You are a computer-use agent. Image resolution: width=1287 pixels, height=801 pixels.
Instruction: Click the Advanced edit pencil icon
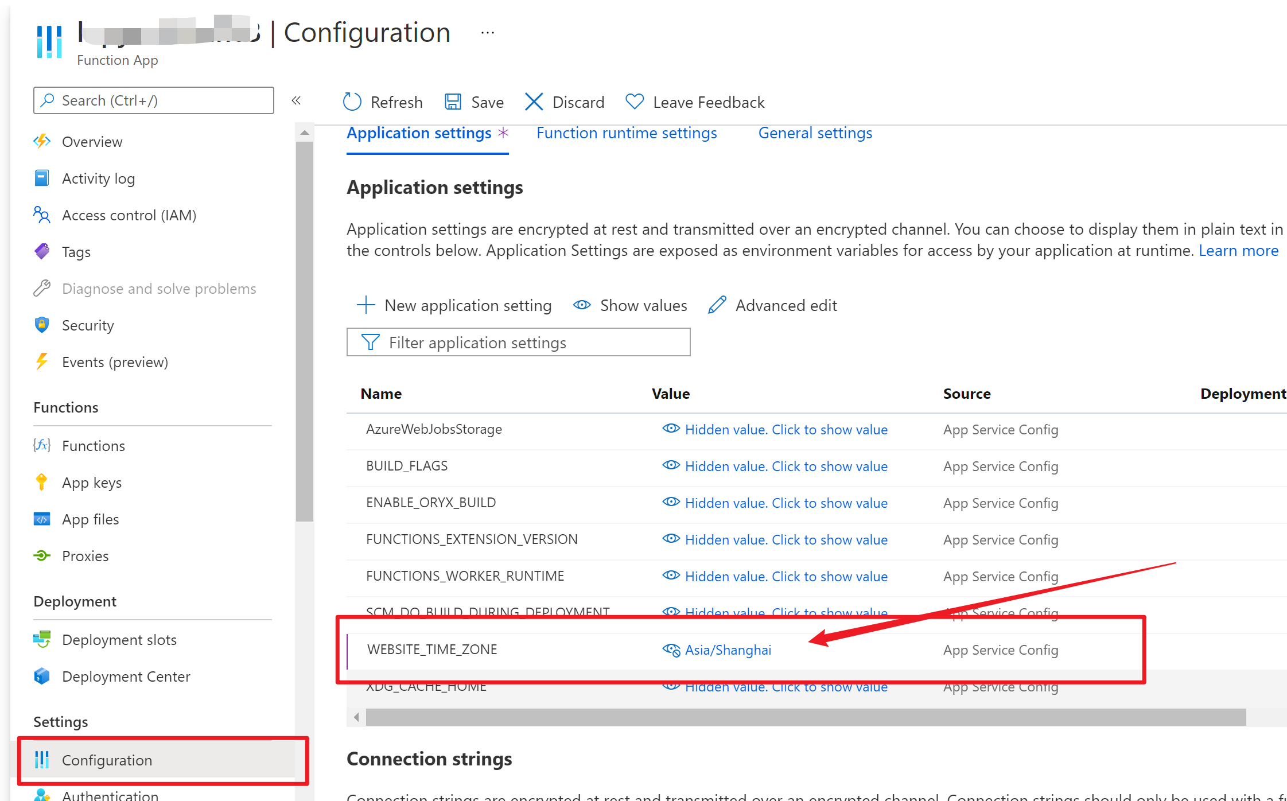pos(717,305)
